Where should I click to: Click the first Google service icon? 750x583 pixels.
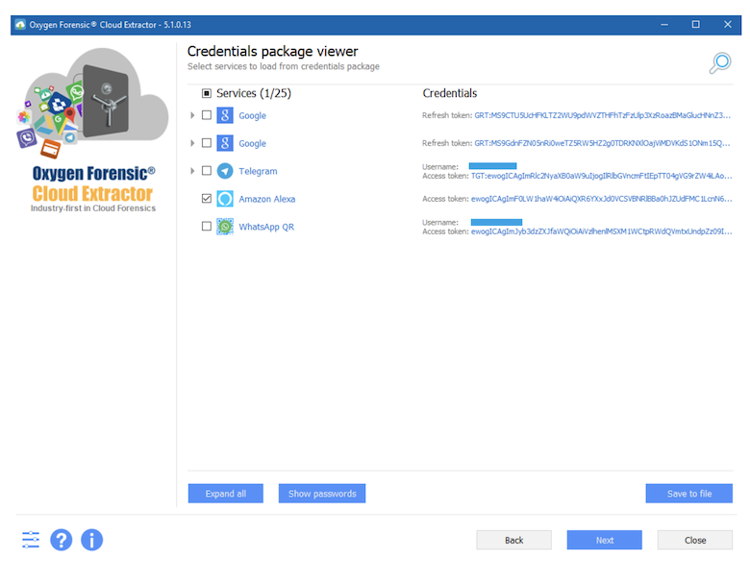(225, 115)
